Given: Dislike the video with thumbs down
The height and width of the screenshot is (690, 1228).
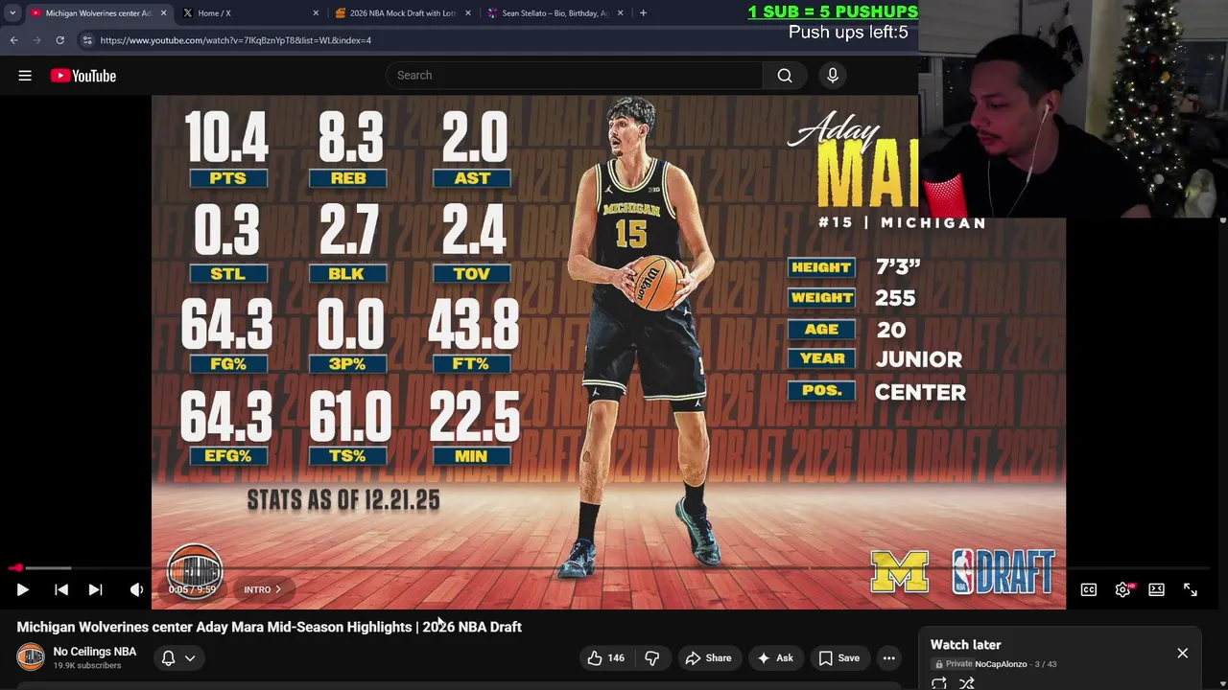Looking at the screenshot, I should click(652, 657).
